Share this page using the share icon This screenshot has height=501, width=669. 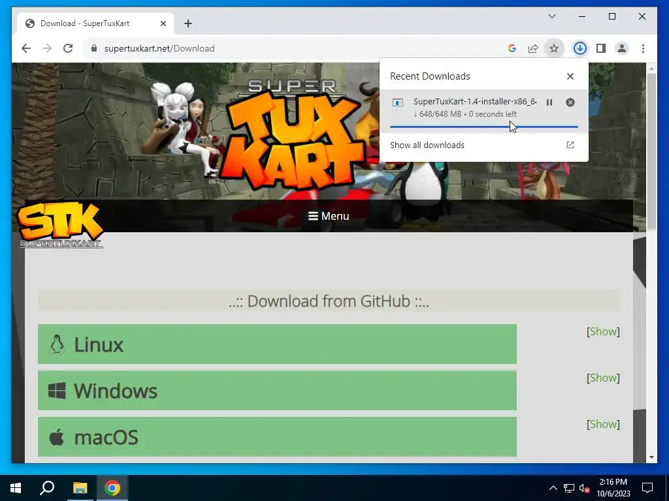(x=533, y=48)
